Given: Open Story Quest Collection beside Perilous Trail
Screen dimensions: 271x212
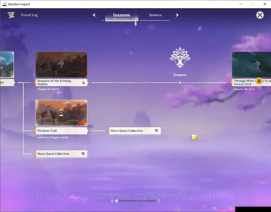Looking at the screenshot, I should pyautogui.click(x=135, y=131).
